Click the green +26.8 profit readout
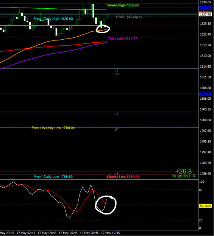The image size is (214, 236). point(183,171)
